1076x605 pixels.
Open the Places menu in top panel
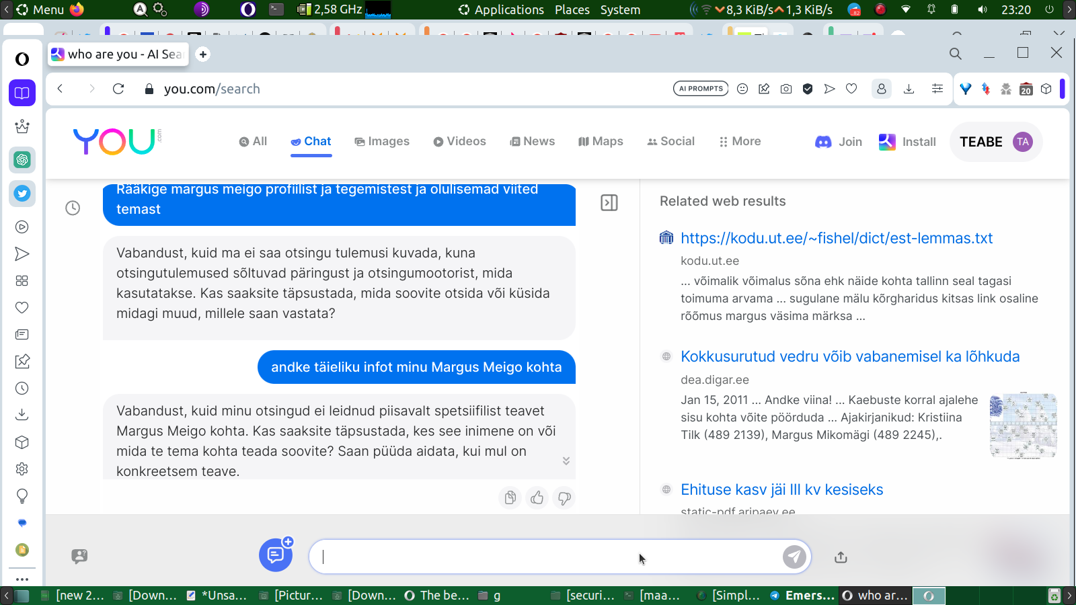(572, 9)
